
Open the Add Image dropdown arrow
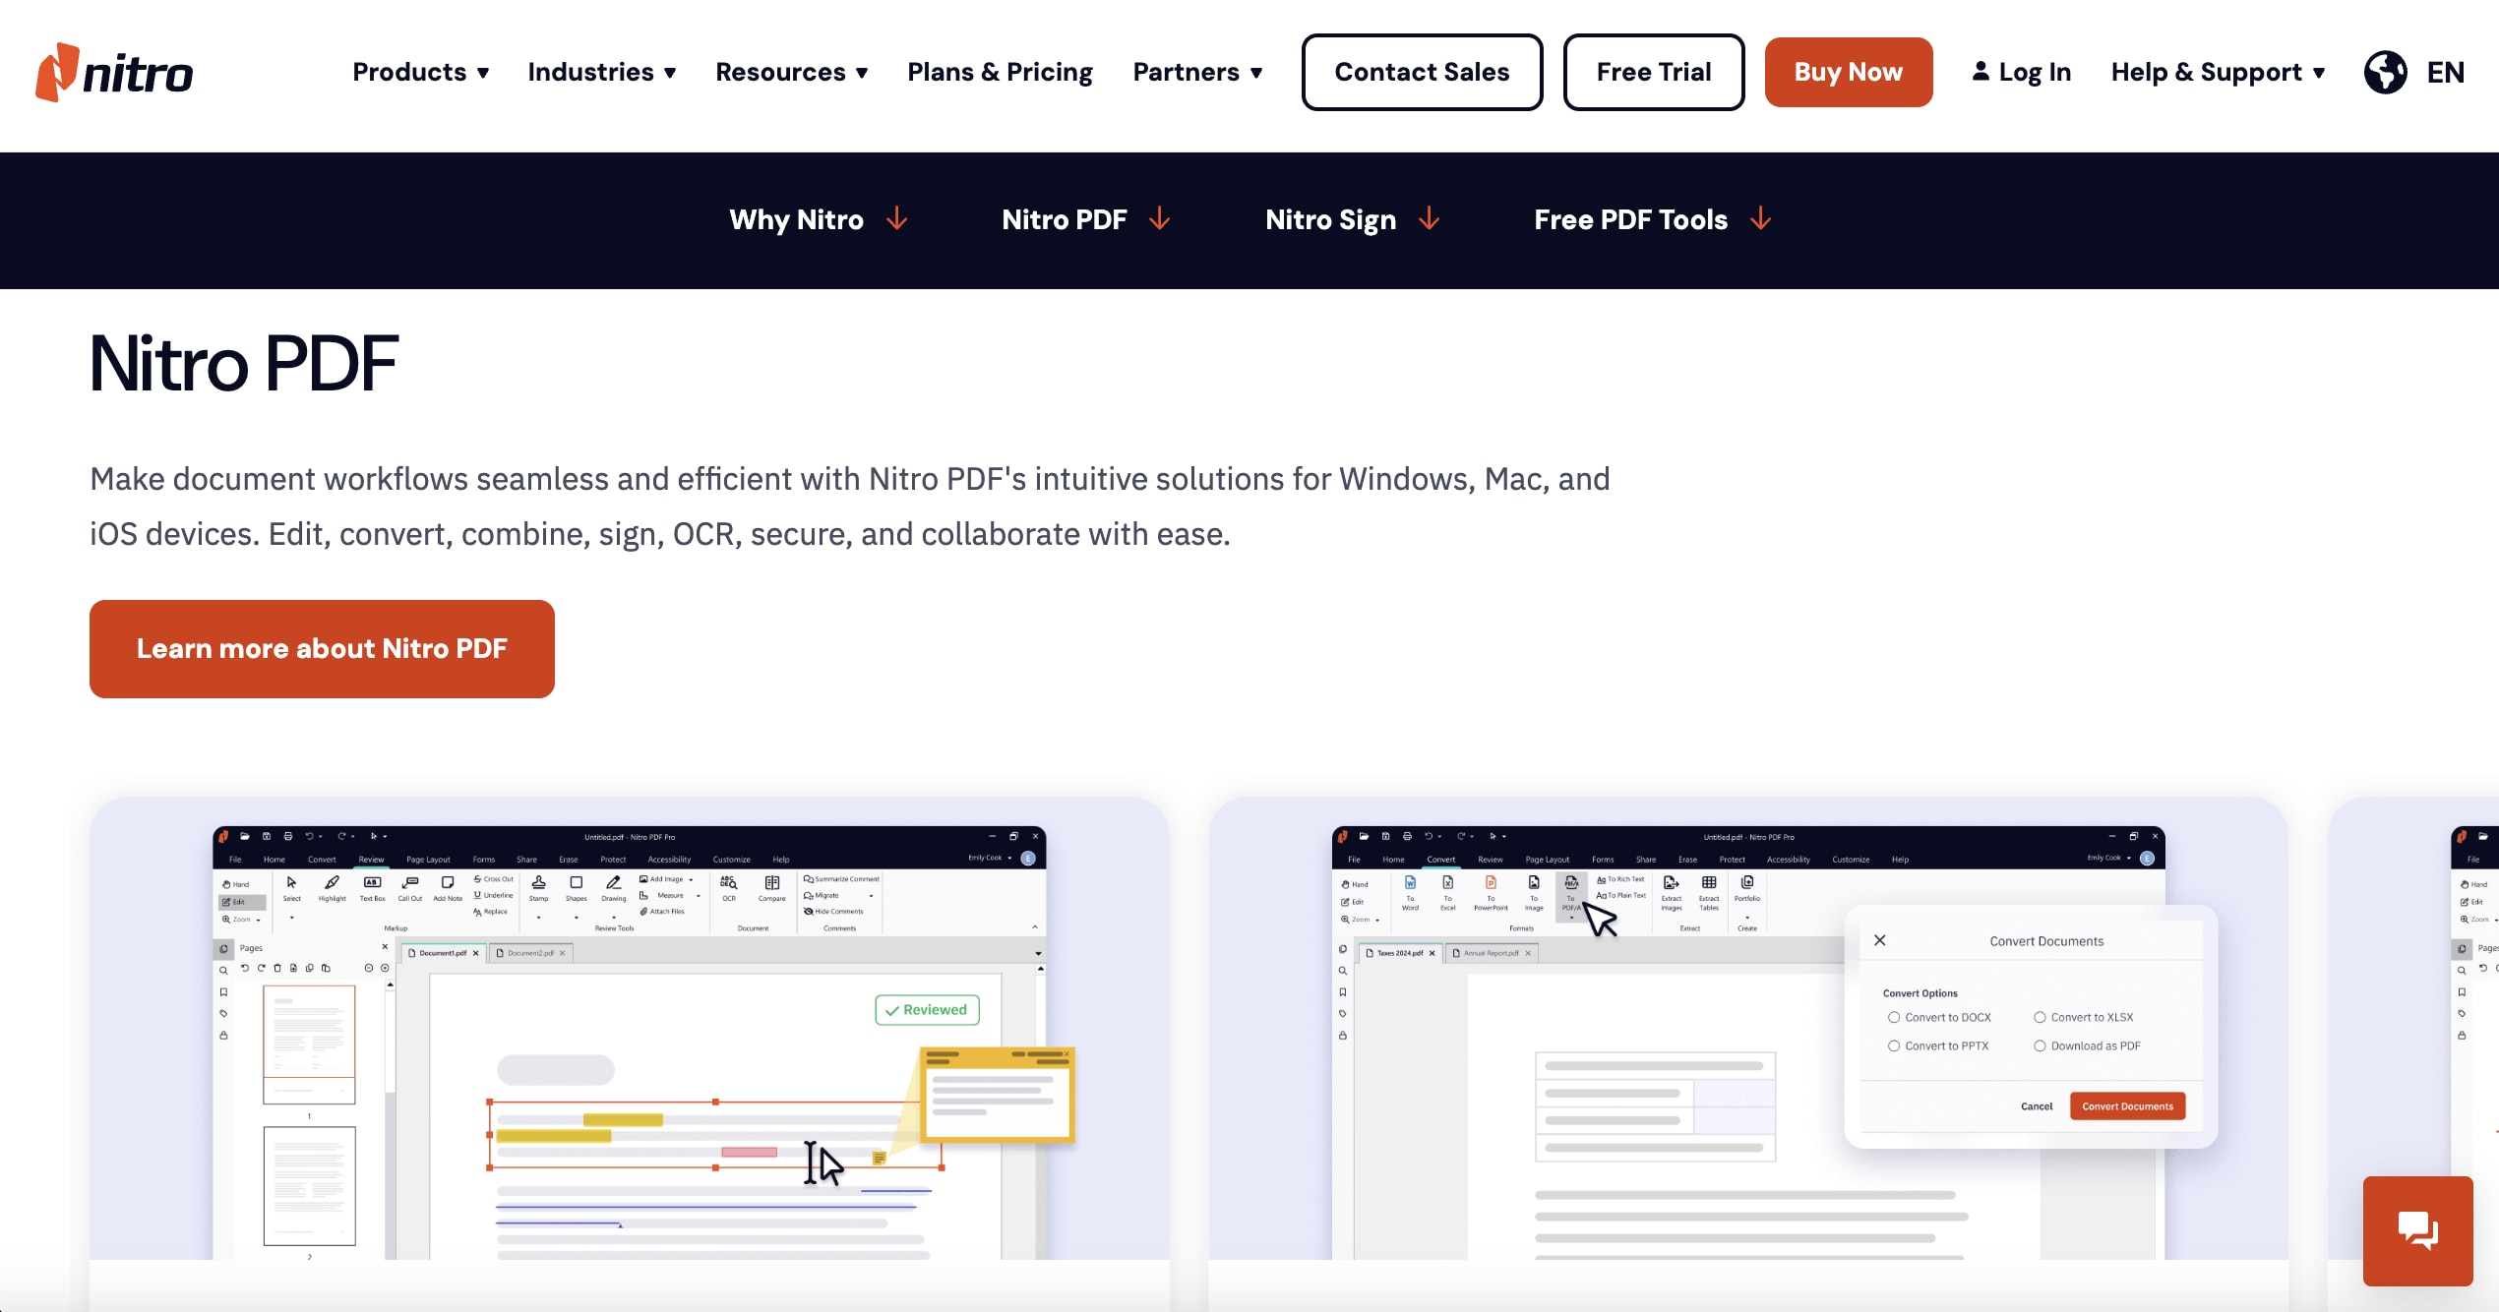[x=691, y=879]
